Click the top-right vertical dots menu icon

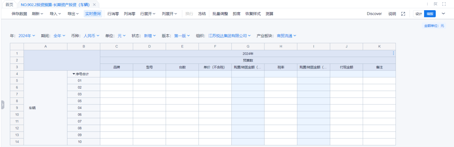427,4
